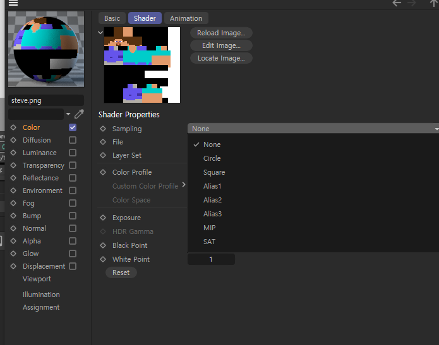439x345 pixels.
Task: Click keyframe diamond next to Transparency
Action: [13, 165]
